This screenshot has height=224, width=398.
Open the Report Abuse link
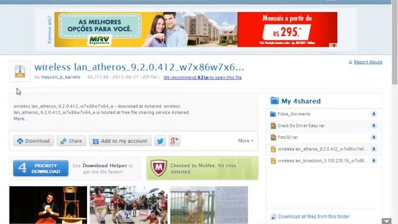click(368, 62)
